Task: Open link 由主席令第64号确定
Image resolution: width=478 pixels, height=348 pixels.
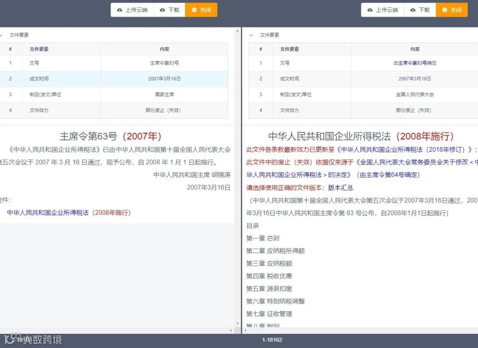Action: [x=388, y=175]
